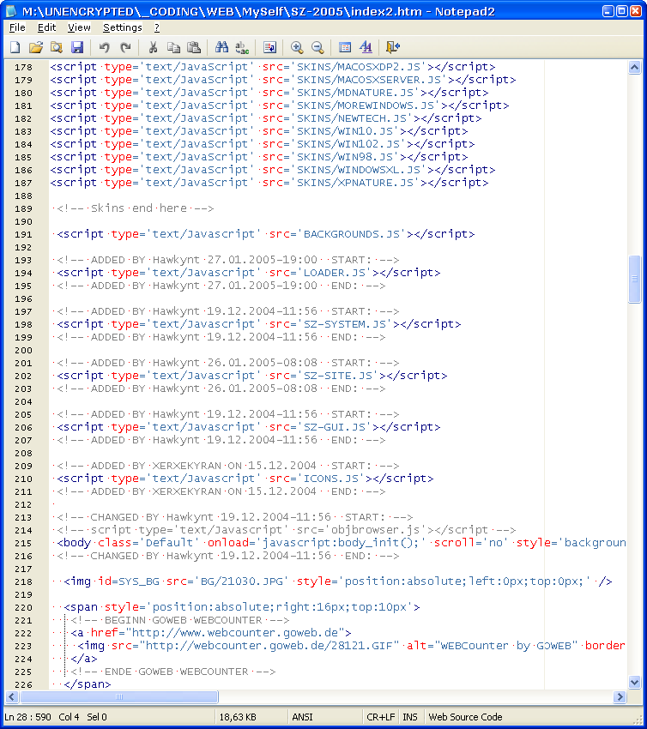Zoom out using the magnifier minus icon
The image size is (647, 729).
point(317,47)
